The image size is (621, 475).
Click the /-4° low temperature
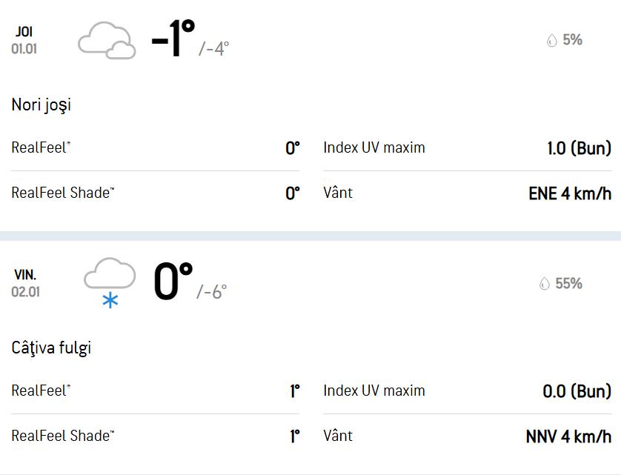(x=214, y=49)
